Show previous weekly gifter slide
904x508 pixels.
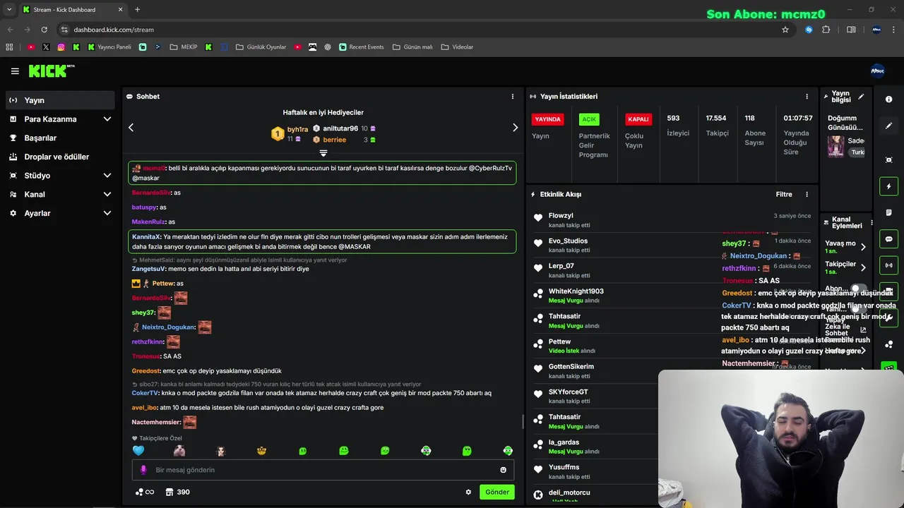pos(131,128)
